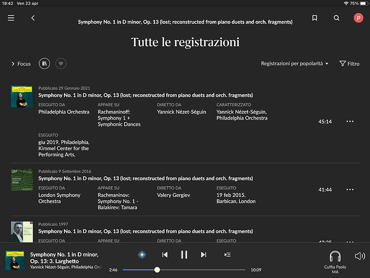Open the 1997 Symphony No. 1 recording title
Image resolution: width=370 pixels, height=278 pixels.
146,231
